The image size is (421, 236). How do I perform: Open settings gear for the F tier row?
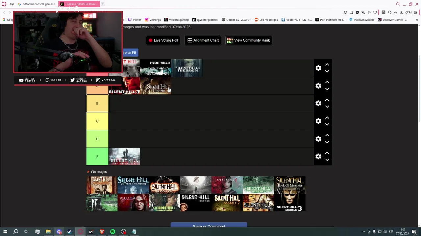(318, 156)
